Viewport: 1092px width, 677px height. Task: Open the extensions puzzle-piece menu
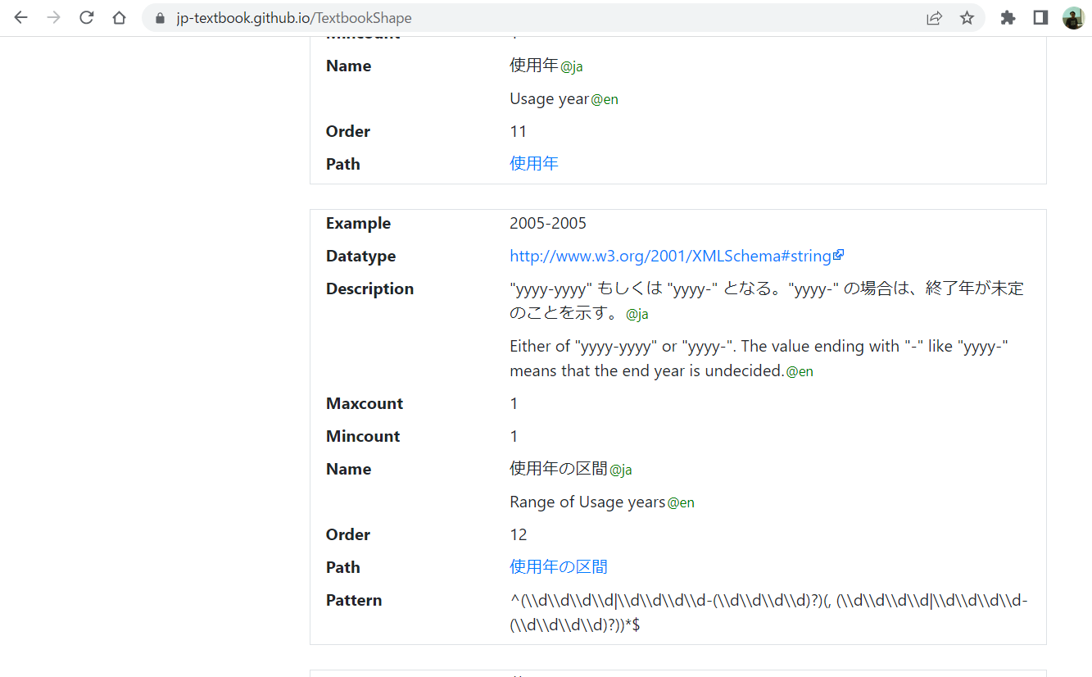pyautogui.click(x=1007, y=17)
